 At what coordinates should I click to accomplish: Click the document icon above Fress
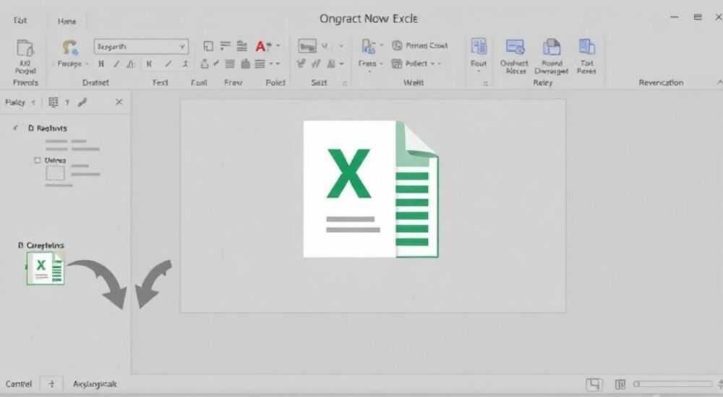[368, 46]
